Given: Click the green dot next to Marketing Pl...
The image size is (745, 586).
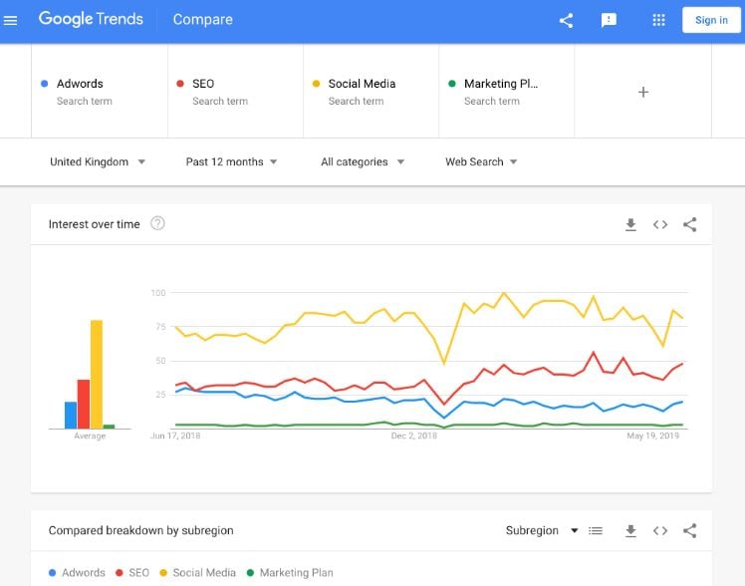Looking at the screenshot, I should click(452, 84).
